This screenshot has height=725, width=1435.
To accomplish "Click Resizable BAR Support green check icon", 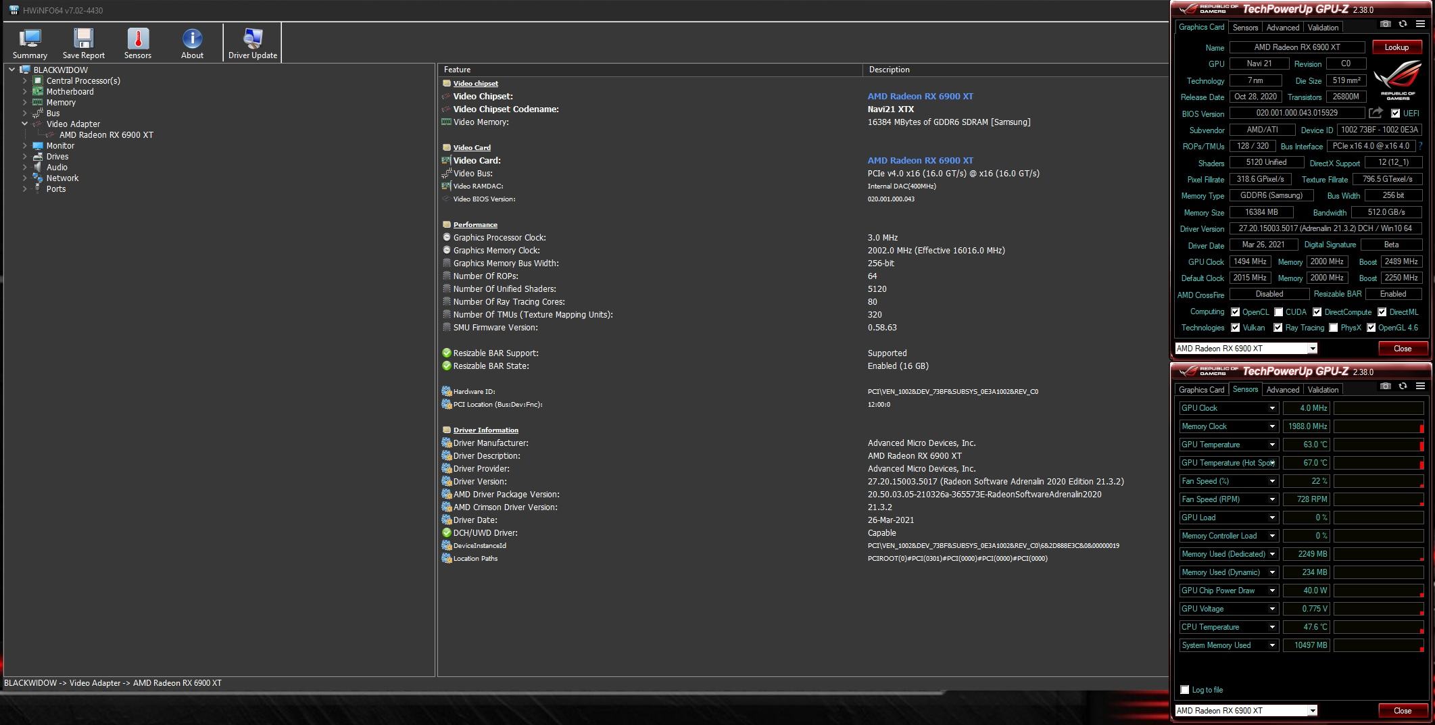I will coord(446,353).
